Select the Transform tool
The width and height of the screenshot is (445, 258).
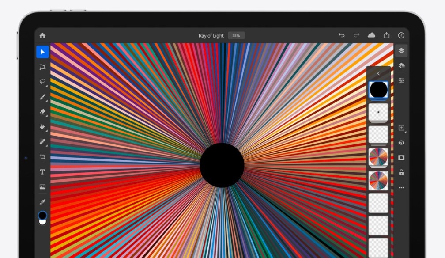(x=42, y=67)
